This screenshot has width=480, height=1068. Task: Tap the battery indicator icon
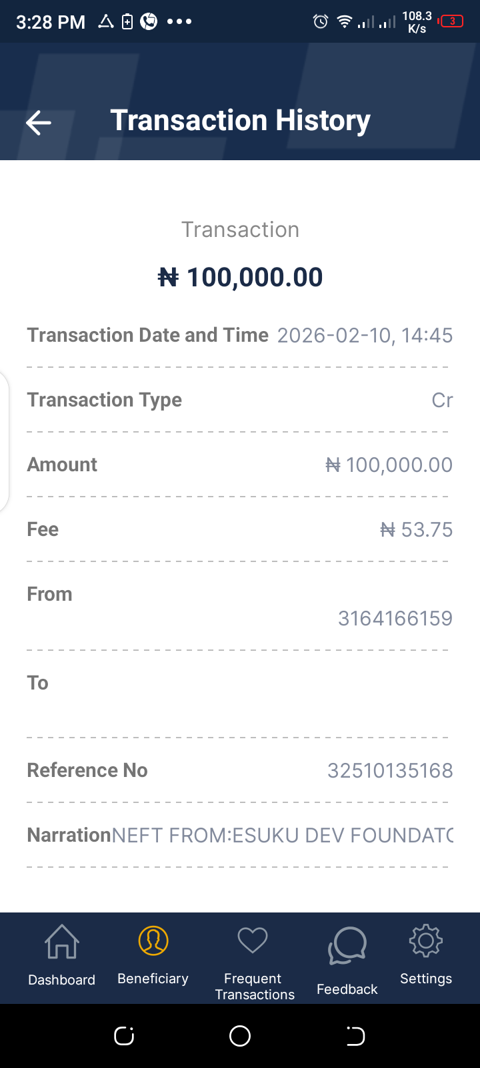tap(451, 21)
